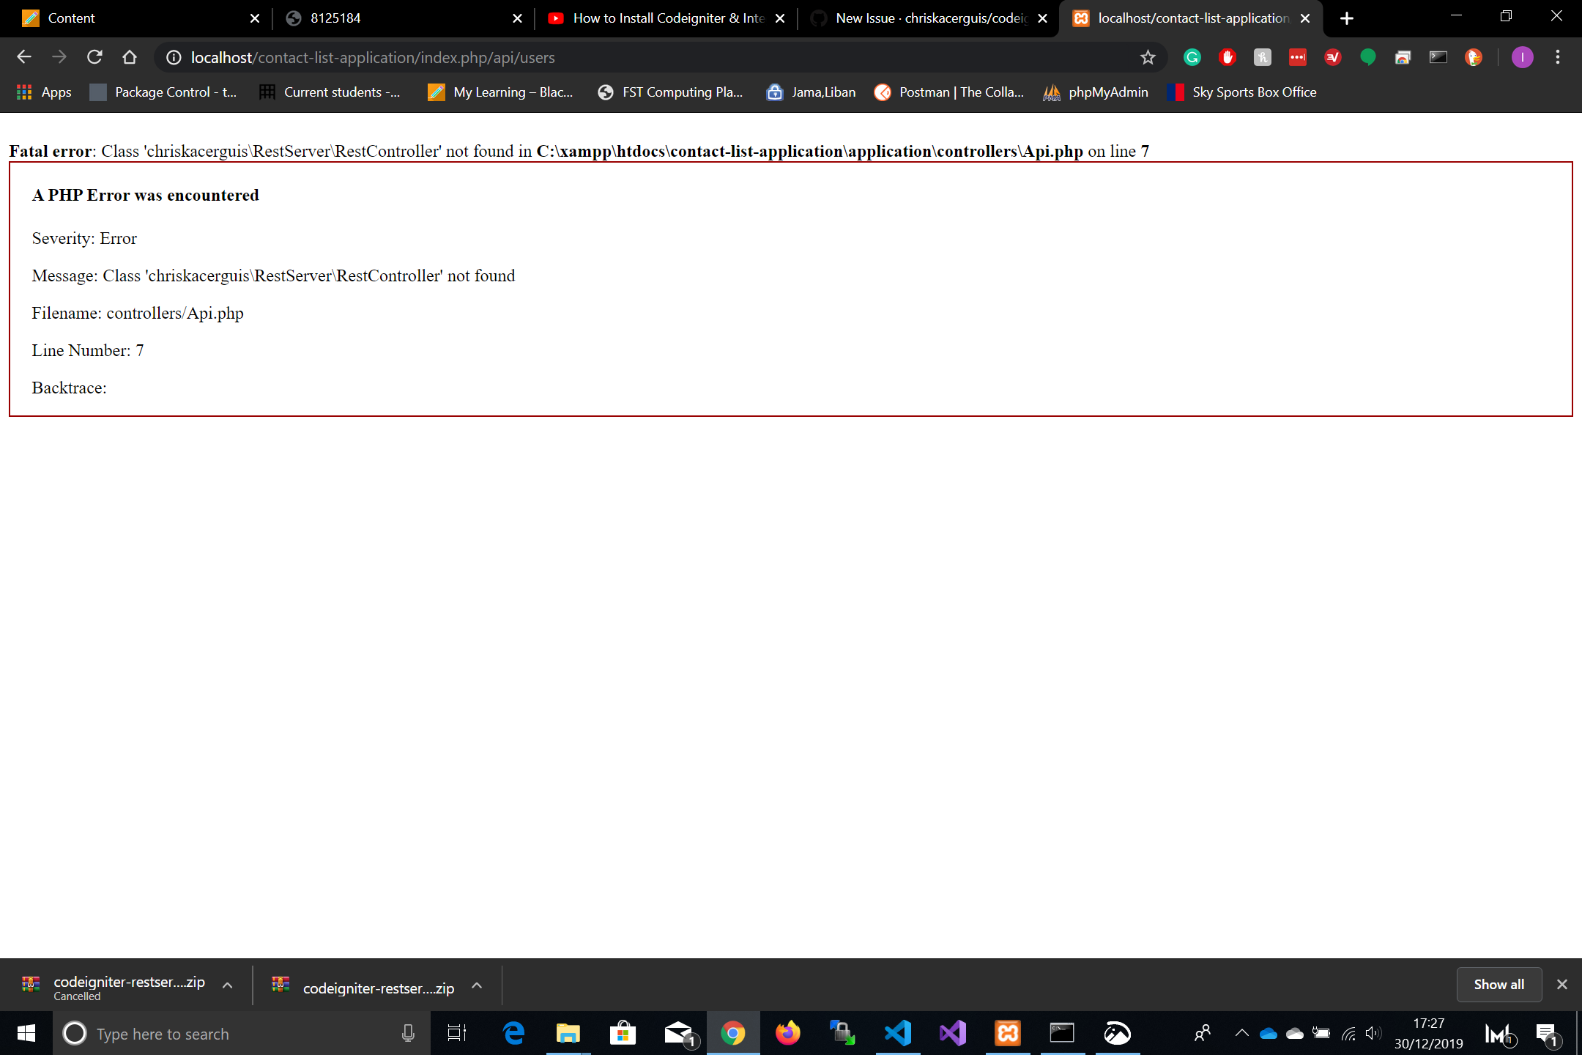Viewport: 1582px width, 1055px height.
Task: Expand the cancelled codeigniter-restserver.zip download options
Action: [x=226, y=985]
